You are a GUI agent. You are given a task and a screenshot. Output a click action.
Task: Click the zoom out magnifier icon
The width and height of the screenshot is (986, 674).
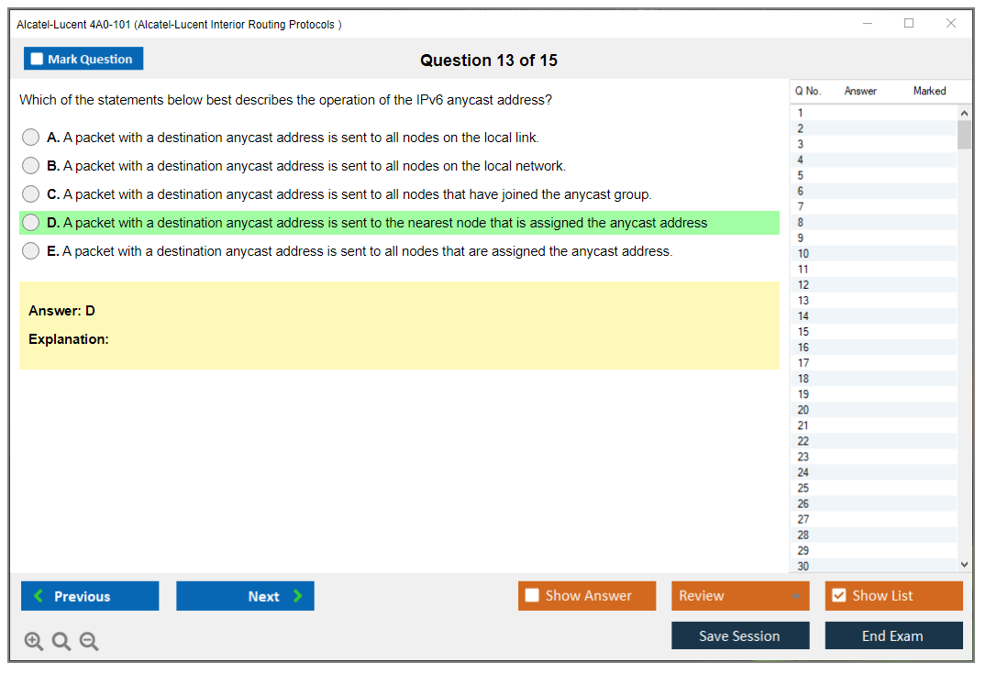point(89,642)
